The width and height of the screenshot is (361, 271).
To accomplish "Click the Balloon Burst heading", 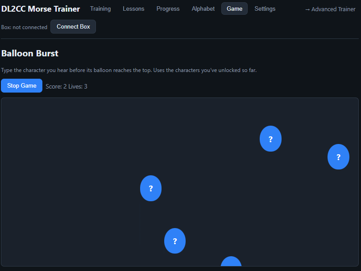I will (30, 53).
